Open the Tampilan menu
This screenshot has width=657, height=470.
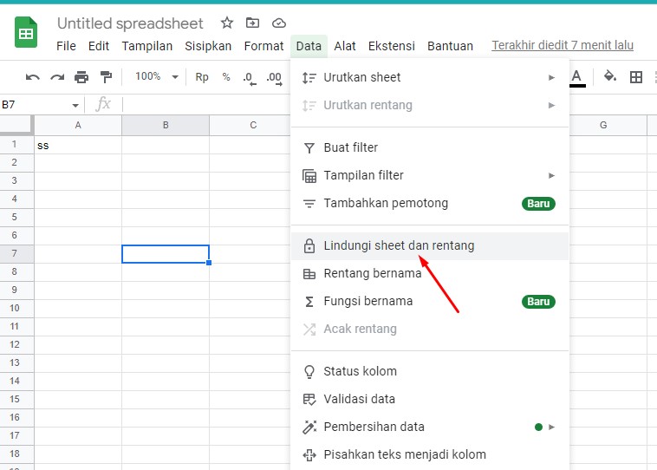tap(147, 46)
